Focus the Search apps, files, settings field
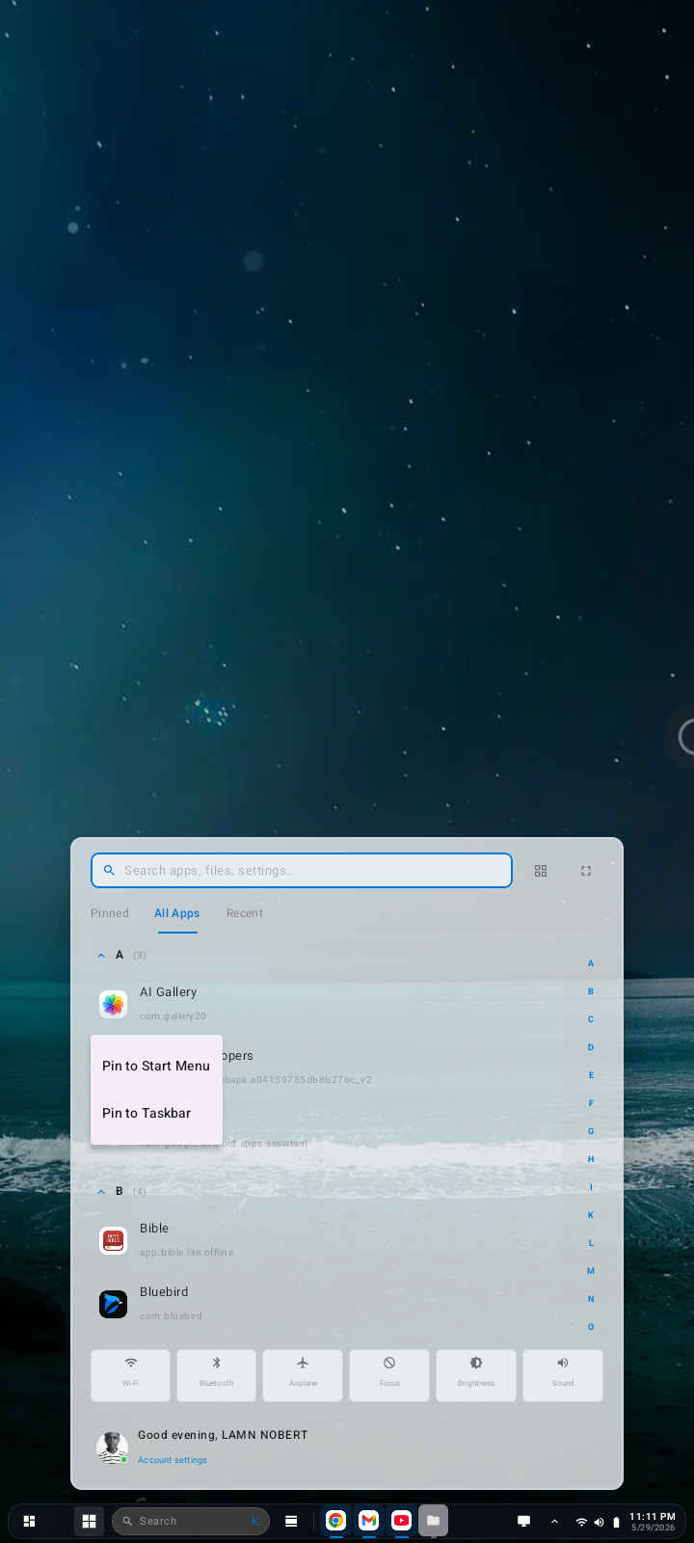 [302, 870]
